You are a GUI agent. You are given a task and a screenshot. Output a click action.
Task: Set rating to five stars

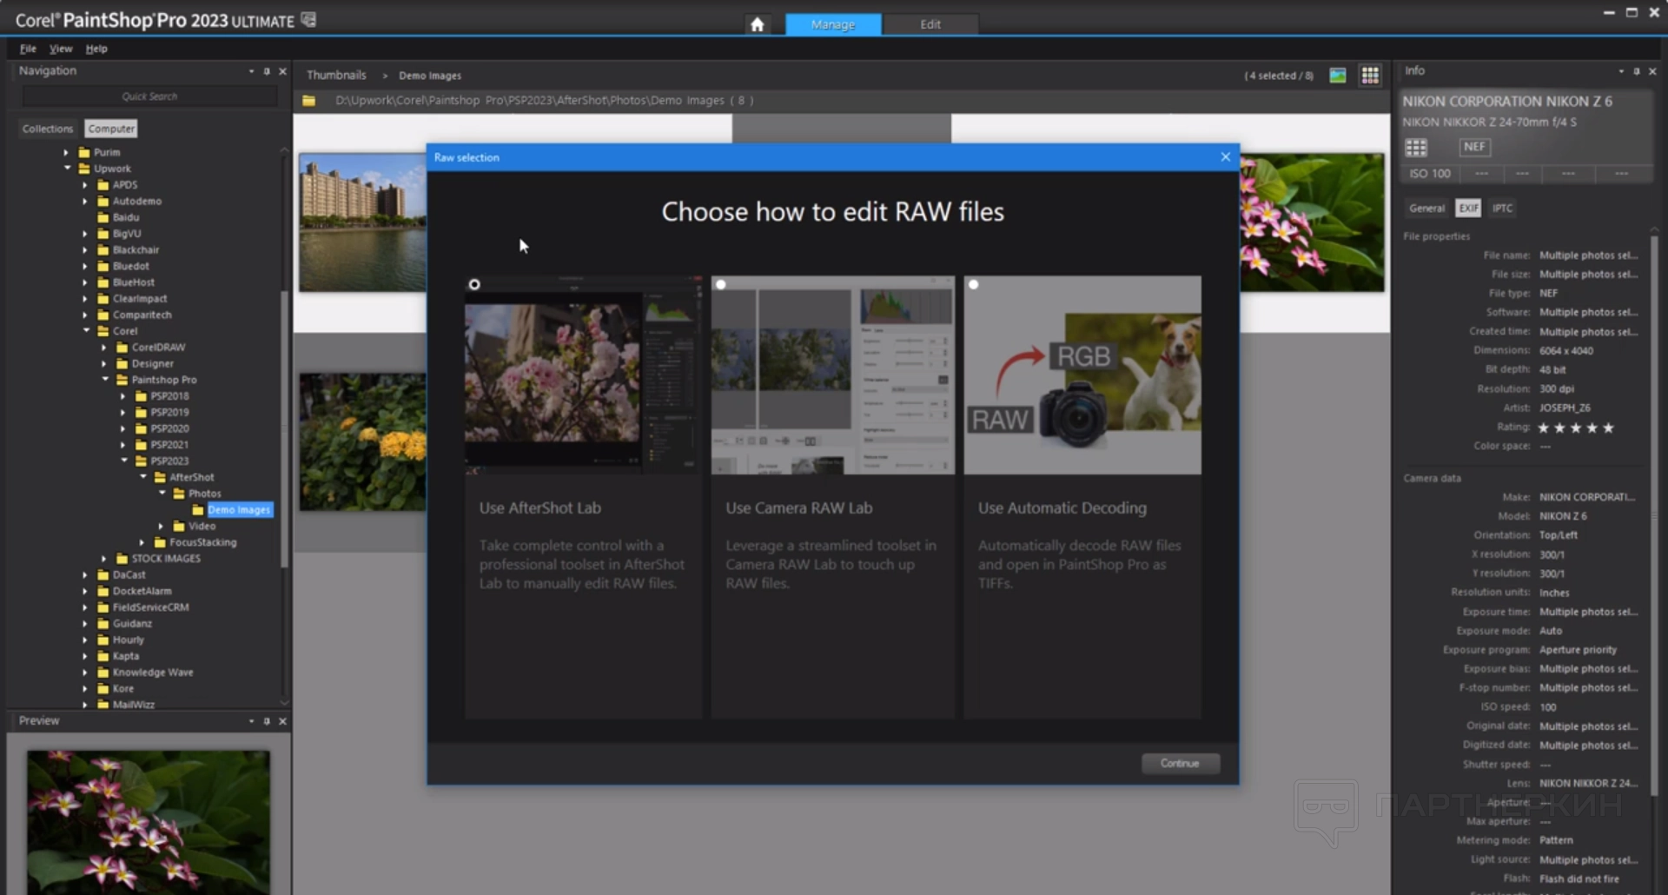(1608, 428)
